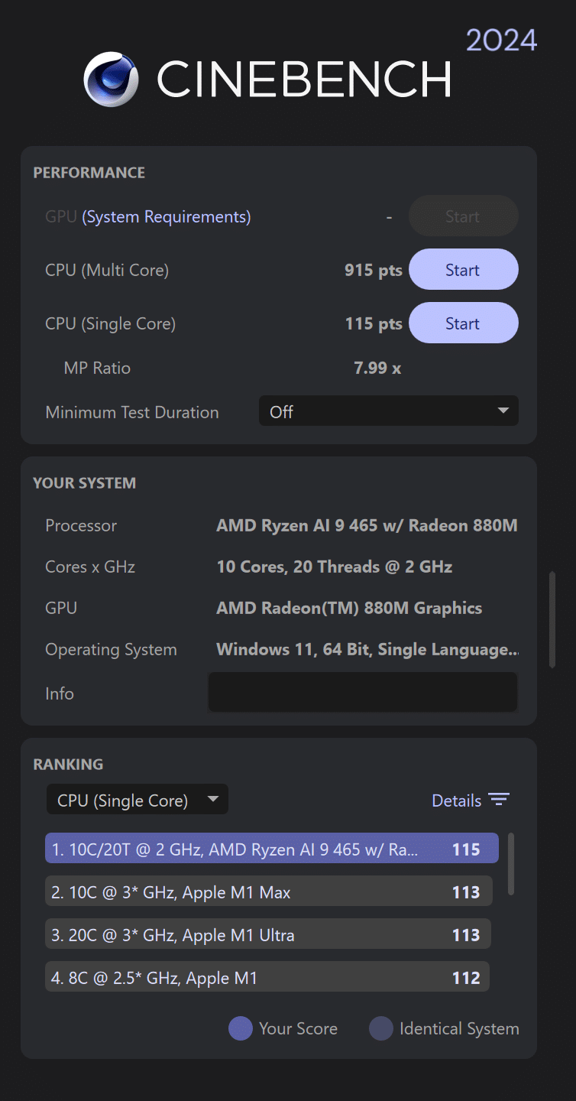
Task: Open the ranking Details link
Action: (456, 801)
